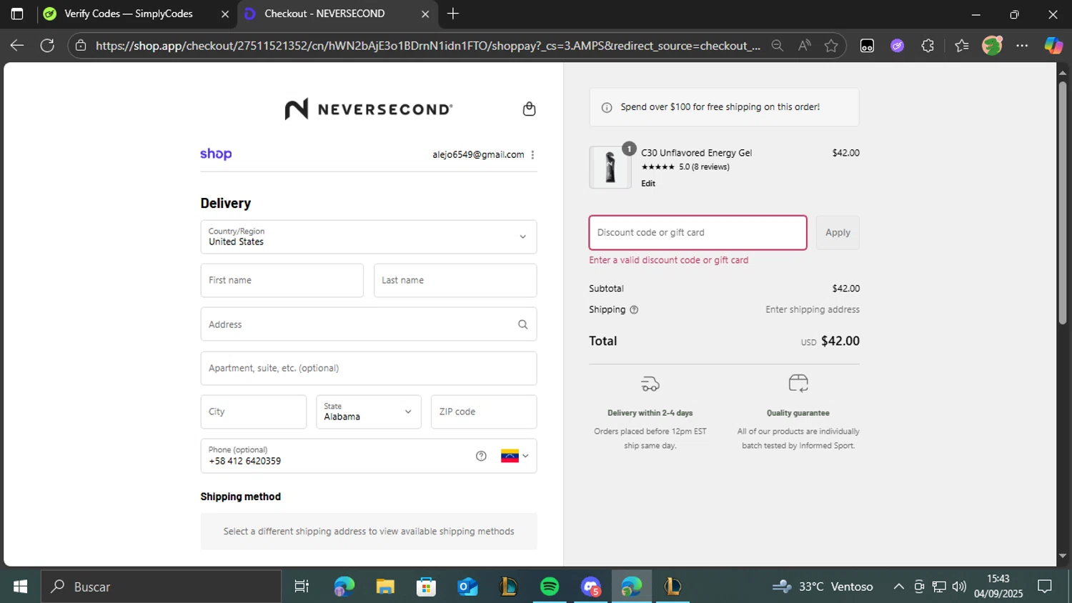Image resolution: width=1072 pixels, height=603 pixels.
Task: Click the energy gel product thumbnail
Action: tap(610, 167)
